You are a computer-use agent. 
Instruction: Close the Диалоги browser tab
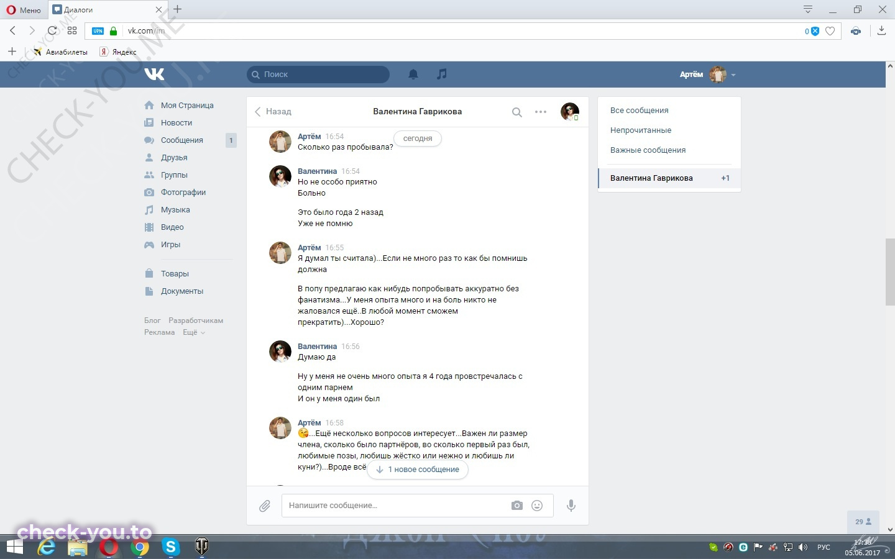(x=158, y=10)
